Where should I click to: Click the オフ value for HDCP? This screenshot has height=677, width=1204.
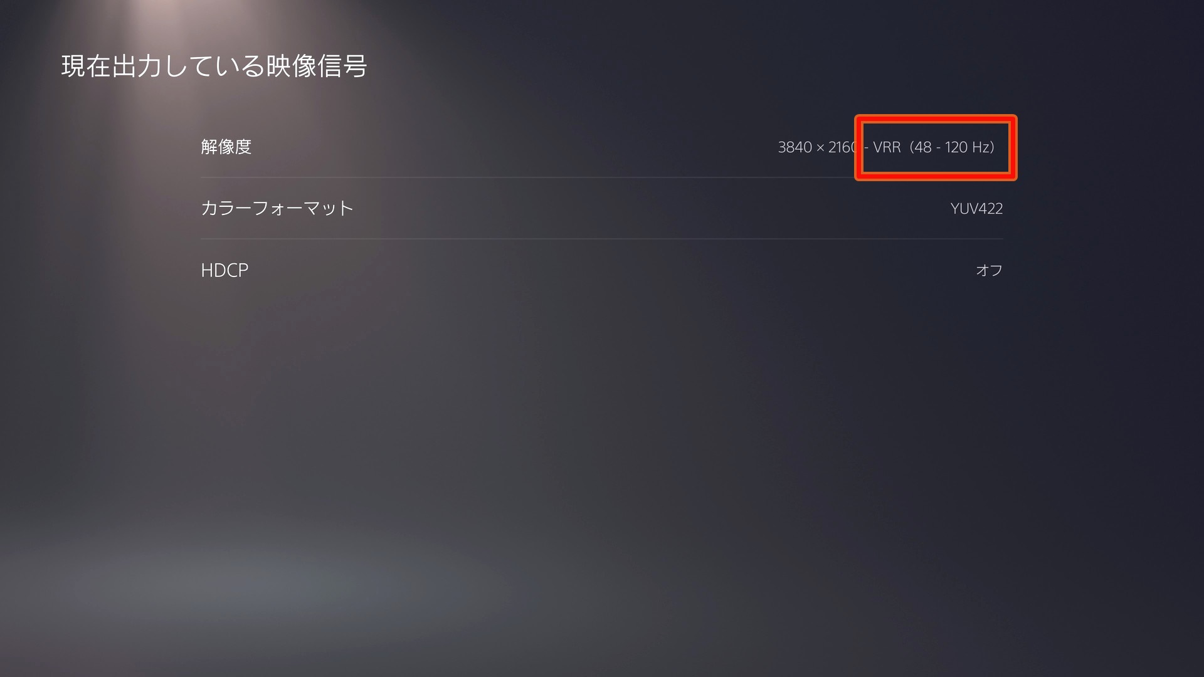pos(990,270)
